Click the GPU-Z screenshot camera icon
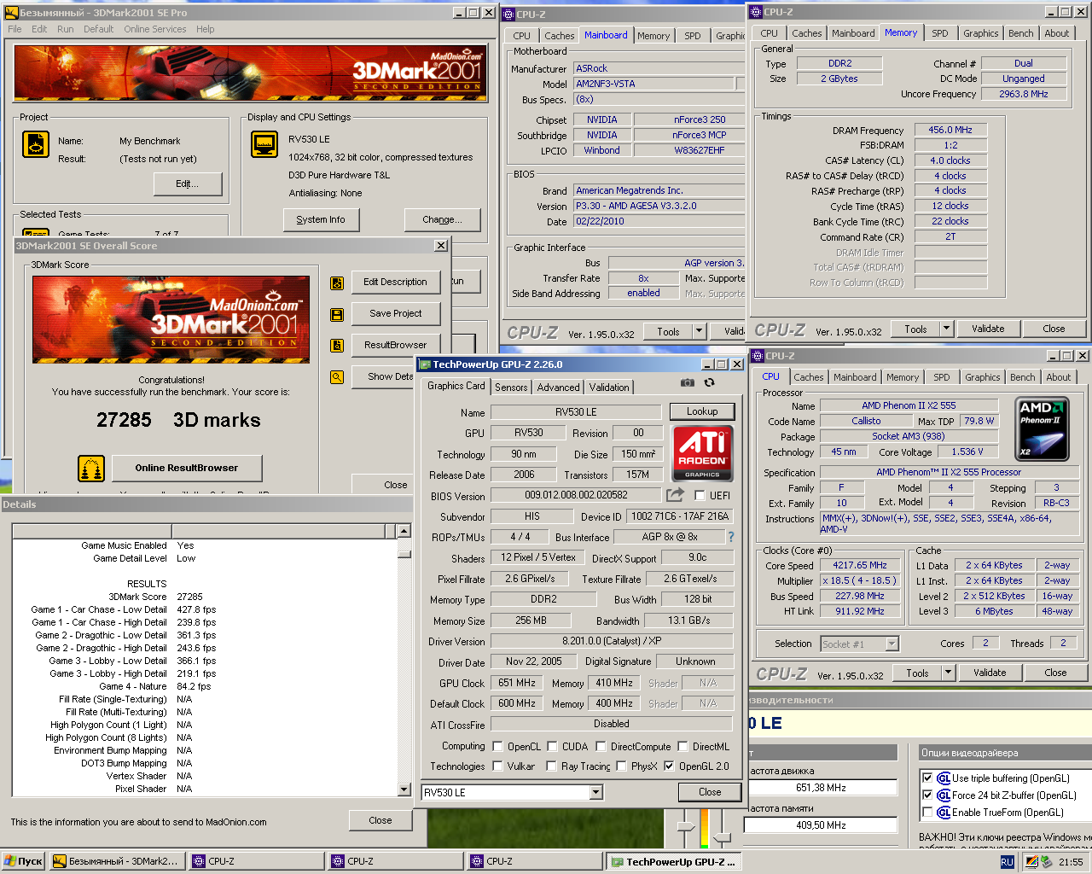Screen dimensions: 1092x874 pos(688,383)
